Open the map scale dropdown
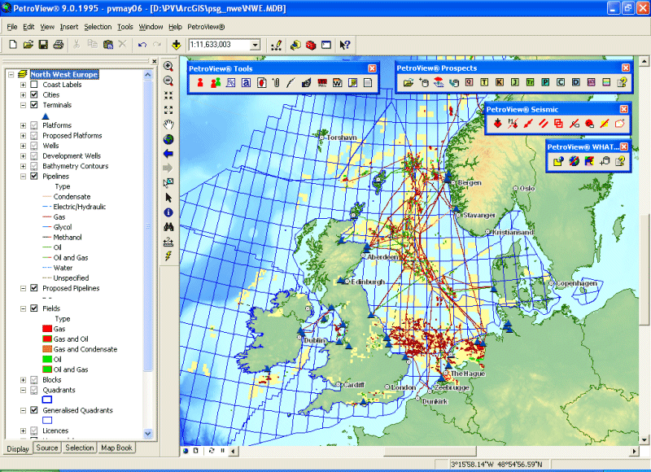 (x=256, y=45)
